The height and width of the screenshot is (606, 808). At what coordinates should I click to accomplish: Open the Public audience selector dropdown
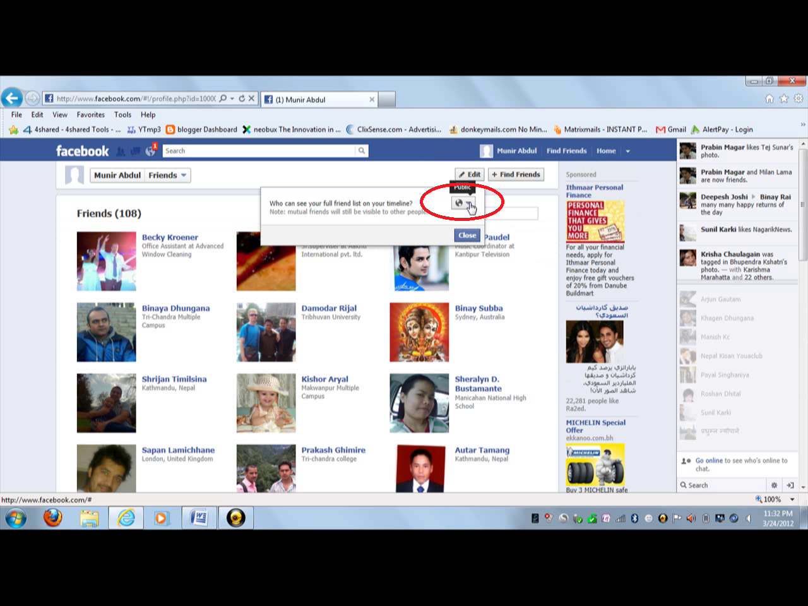point(463,203)
